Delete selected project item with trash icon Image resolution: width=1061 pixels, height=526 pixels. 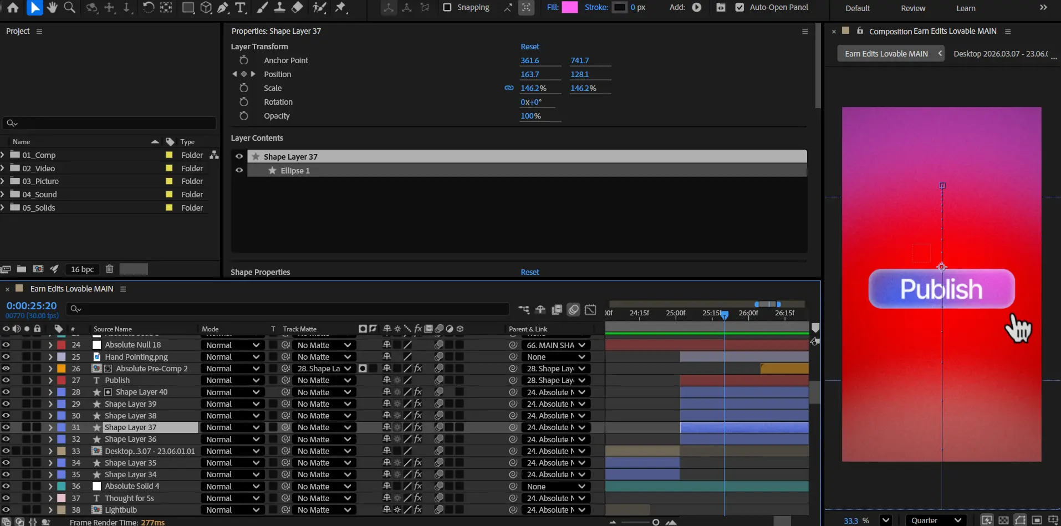coord(109,269)
